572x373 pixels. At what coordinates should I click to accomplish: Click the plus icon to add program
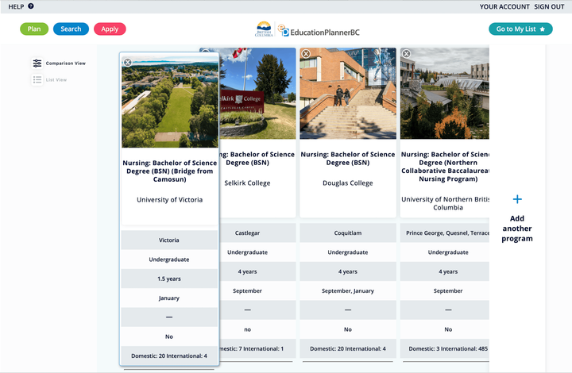point(517,199)
